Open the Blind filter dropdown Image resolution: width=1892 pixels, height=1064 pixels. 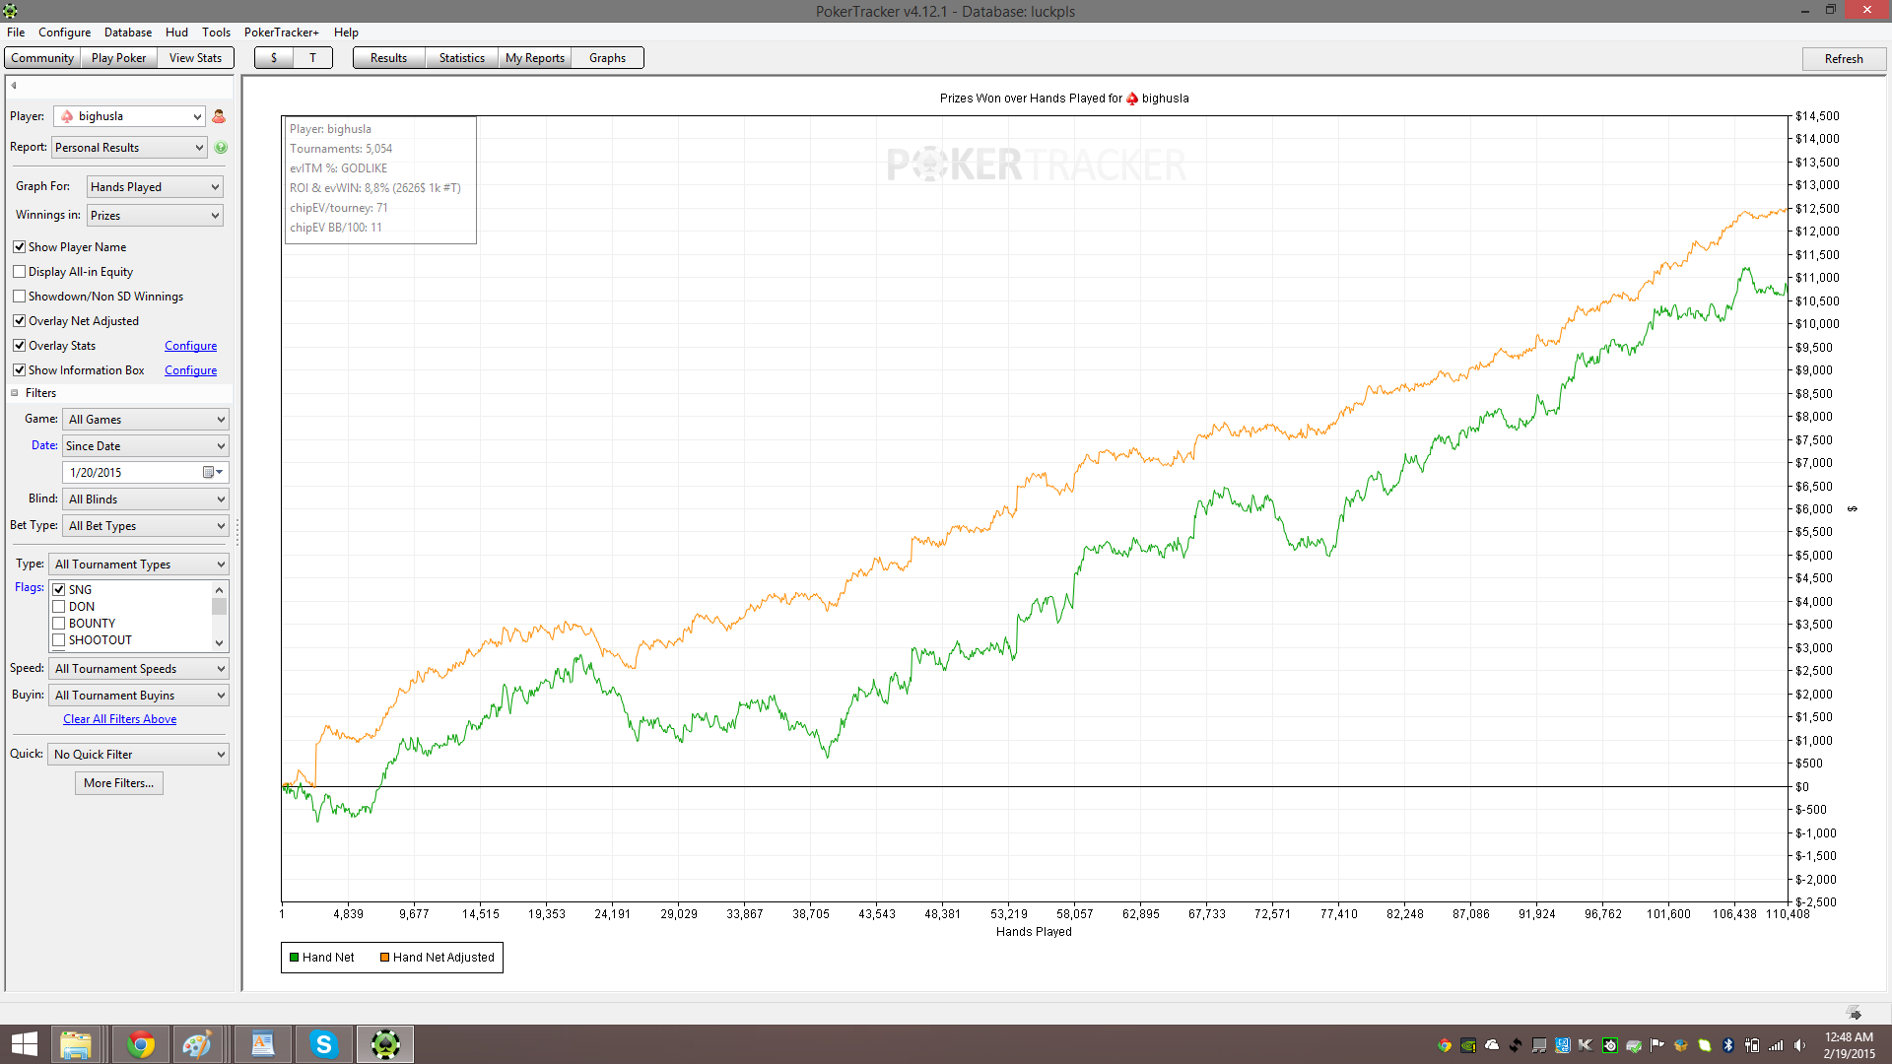click(146, 499)
